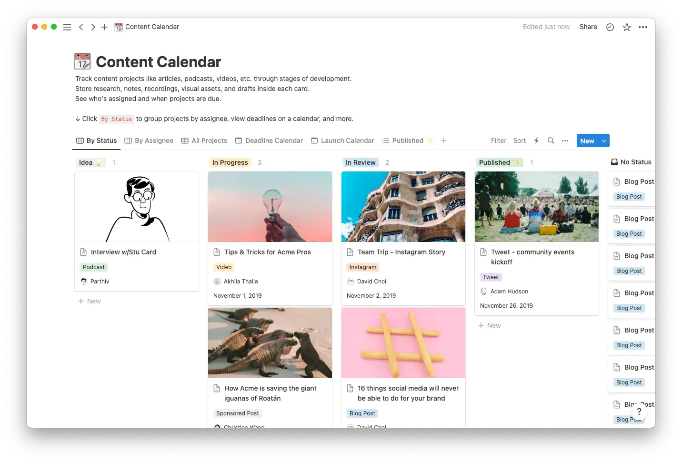Screen dimensions: 682x463
Task: Open version history via the clock icon
Action: pyautogui.click(x=610, y=27)
